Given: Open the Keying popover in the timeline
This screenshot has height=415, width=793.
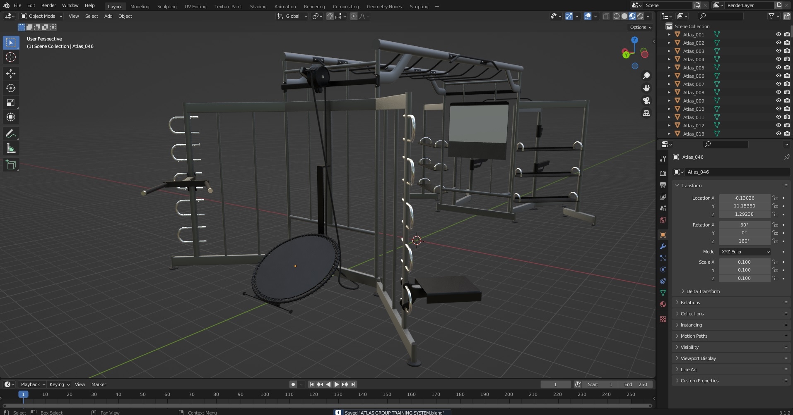Looking at the screenshot, I should (59, 384).
